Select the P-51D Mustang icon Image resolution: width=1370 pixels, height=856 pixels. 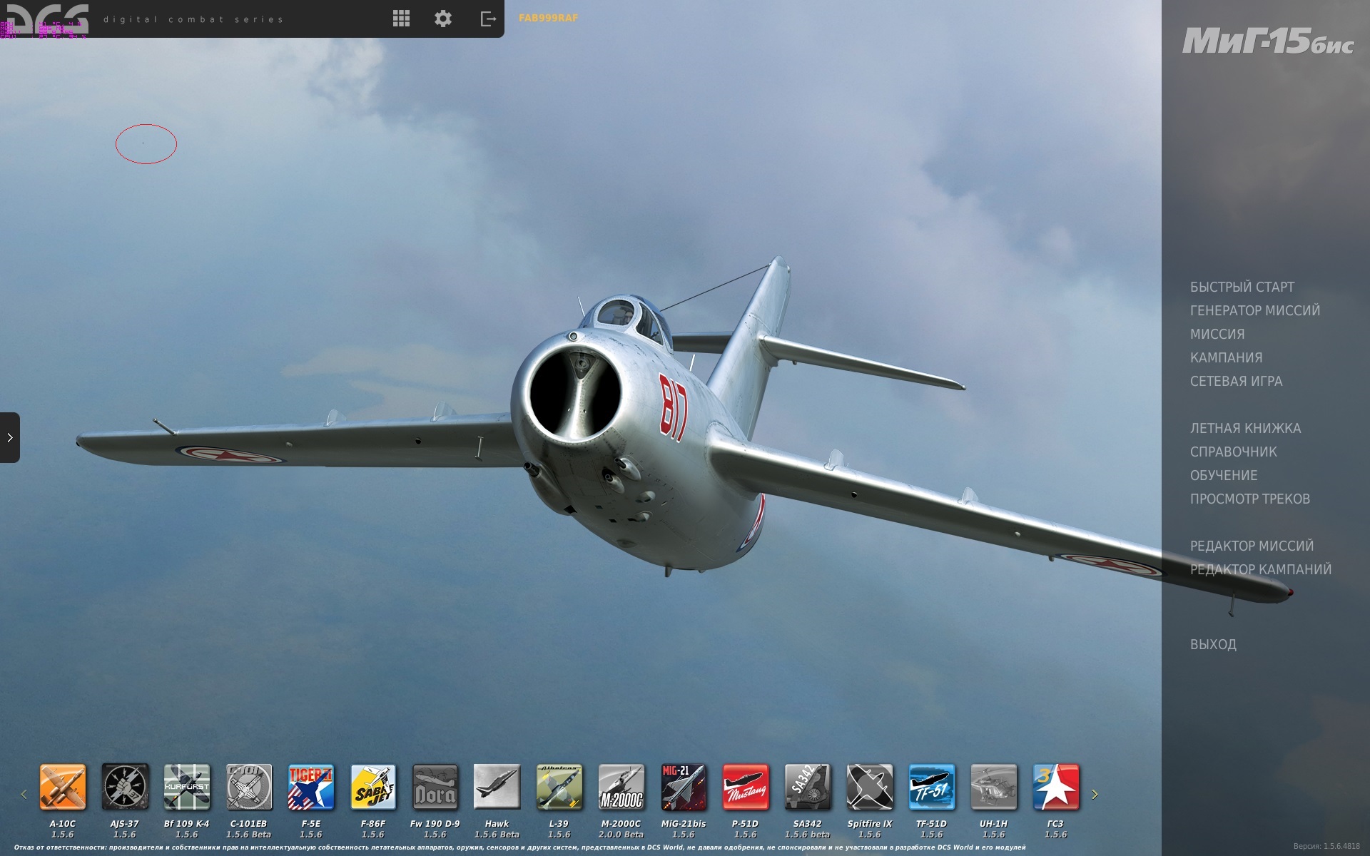[x=746, y=787]
